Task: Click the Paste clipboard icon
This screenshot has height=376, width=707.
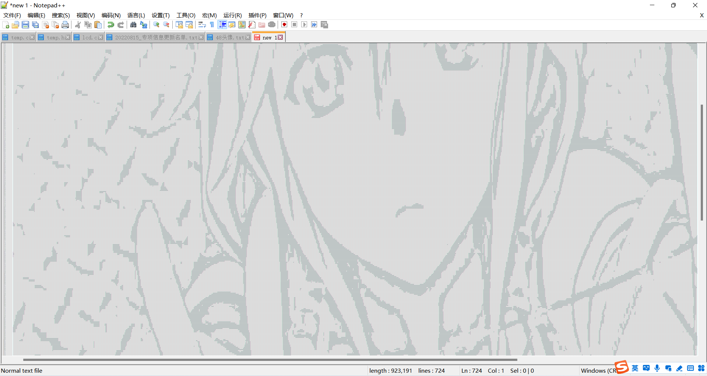Action: click(x=98, y=25)
